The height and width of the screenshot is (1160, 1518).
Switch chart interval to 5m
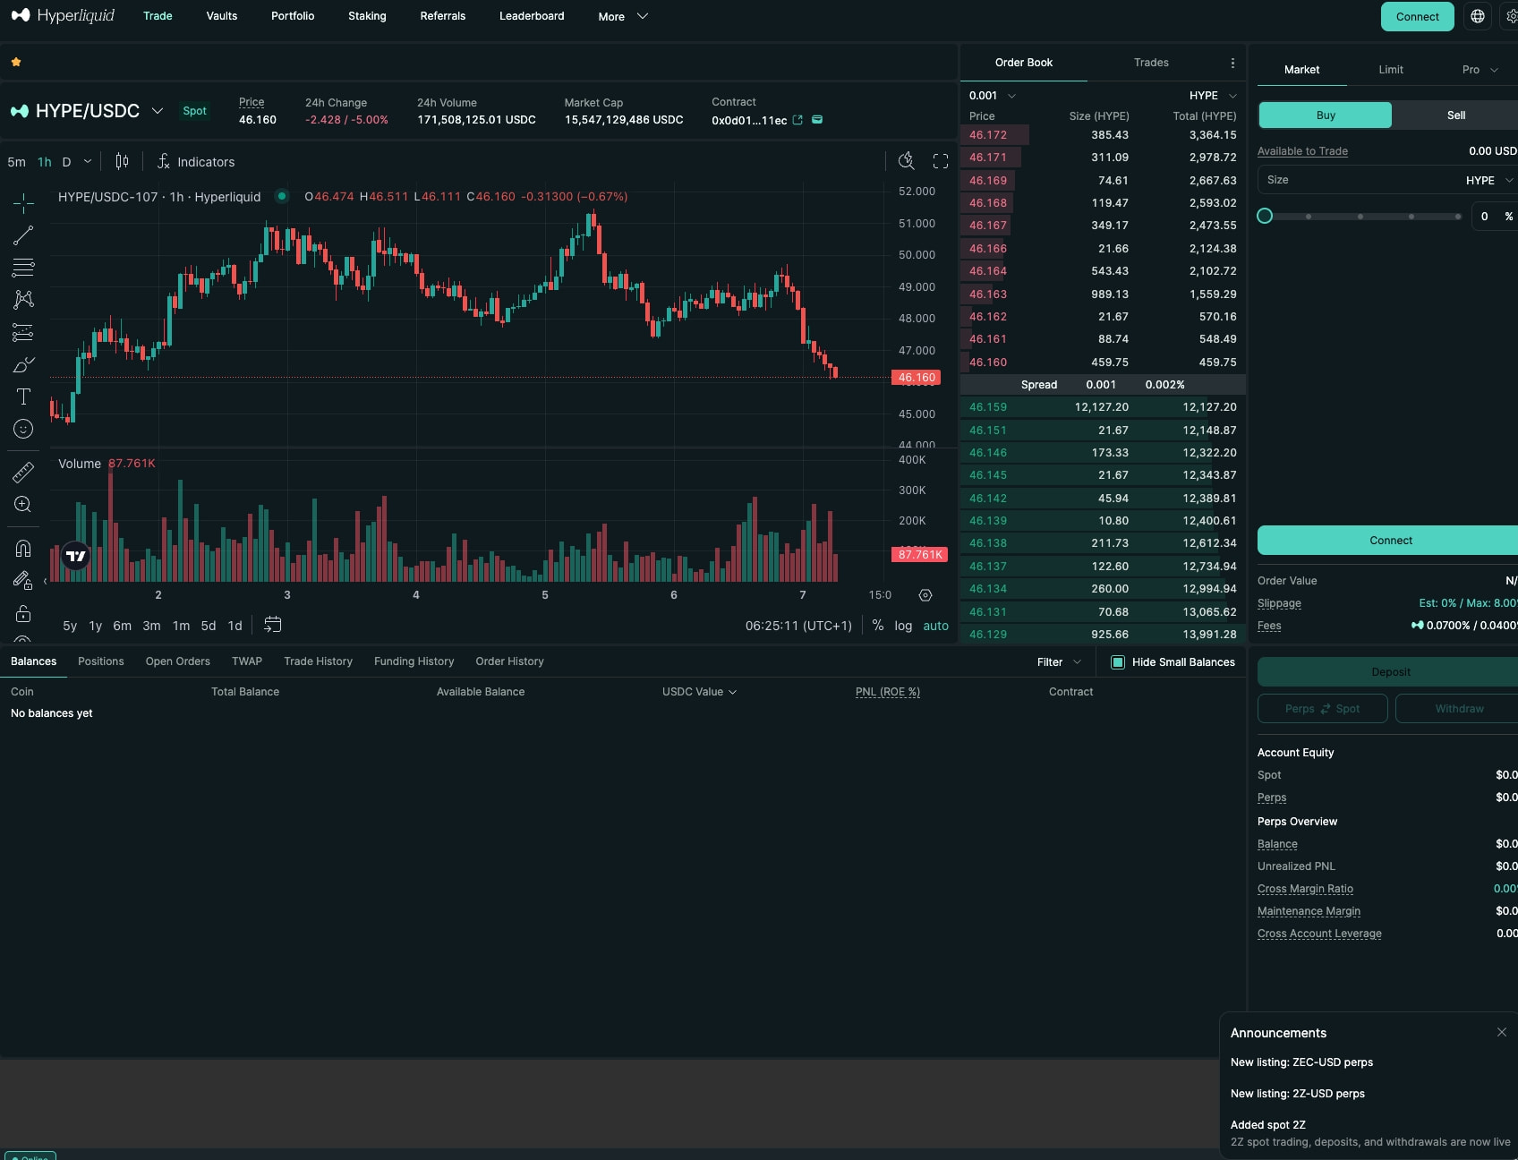pos(16,161)
